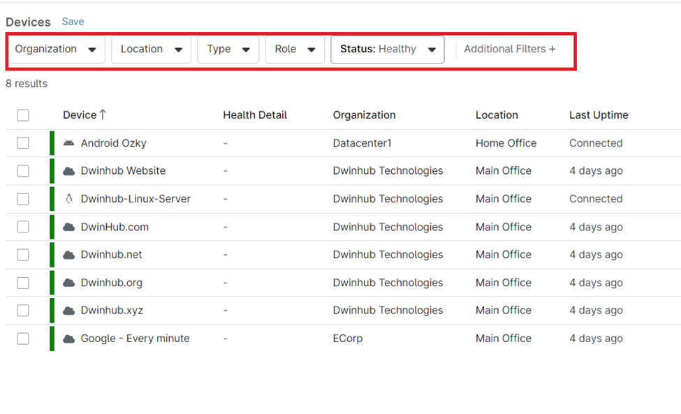The width and height of the screenshot is (681, 414).
Task: Open the Organization filter dropdown
Action: pos(56,49)
